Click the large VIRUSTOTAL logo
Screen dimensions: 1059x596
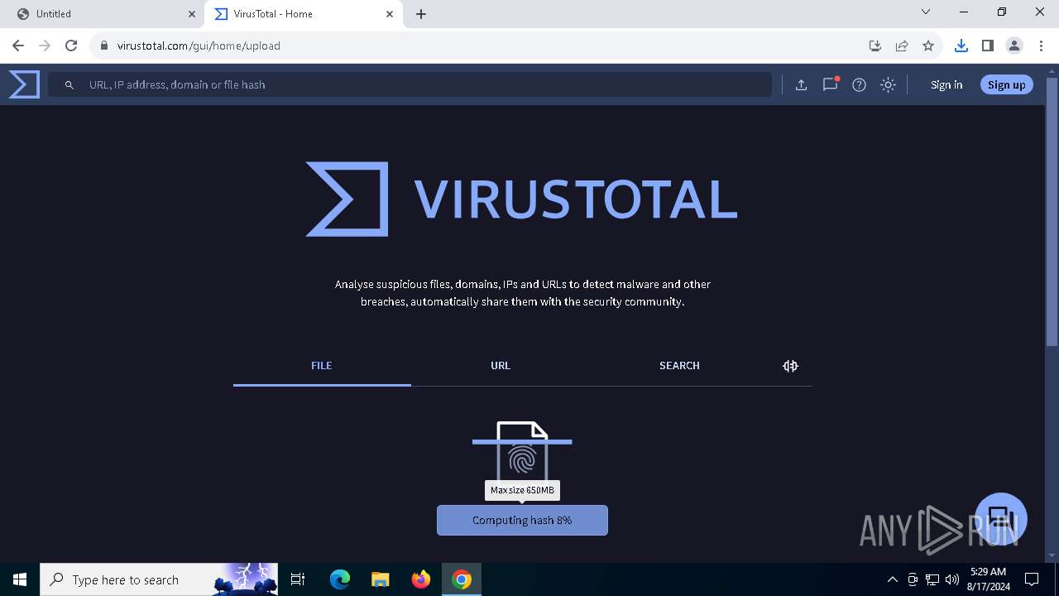(x=521, y=199)
